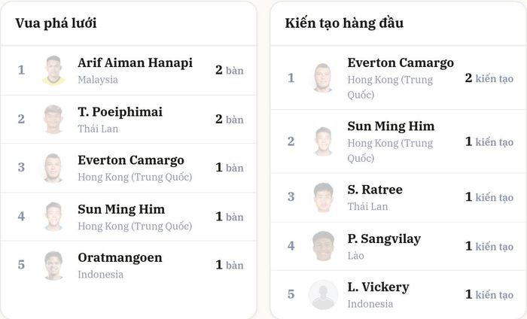
Task: Click Everton Camargo's 2 kiến tạo stat
Action: (x=489, y=78)
